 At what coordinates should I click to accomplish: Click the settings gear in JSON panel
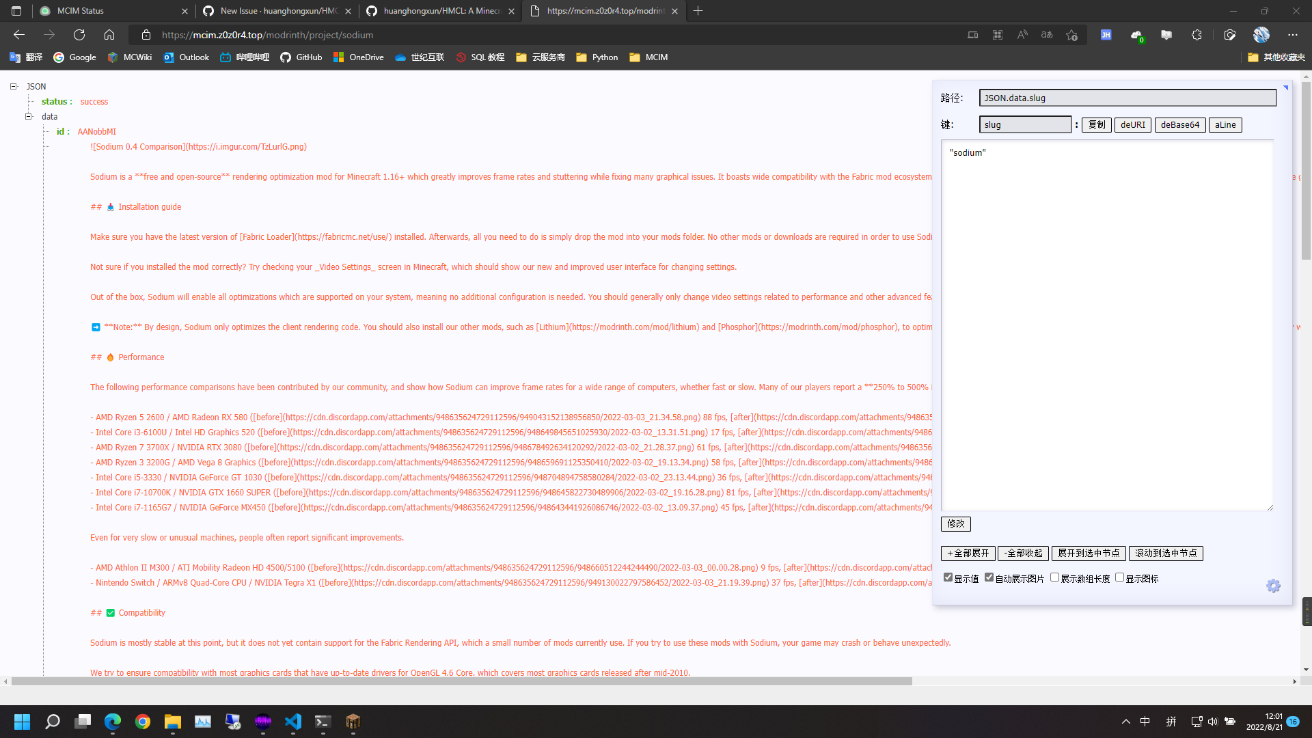click(x=1273, y=586)
